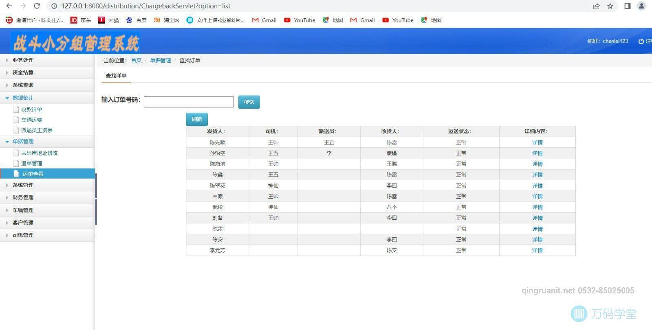Click username chenlei123 in header
The height and width of the screenshot is (330, 652).
click(x=615, y=41)
